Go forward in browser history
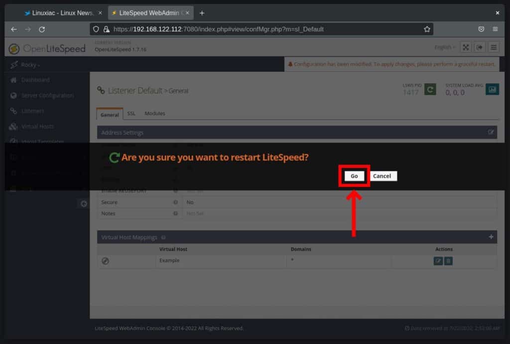The width and height of the screenshot is (510, 344). pyautogui.click(x=28, y=29)
